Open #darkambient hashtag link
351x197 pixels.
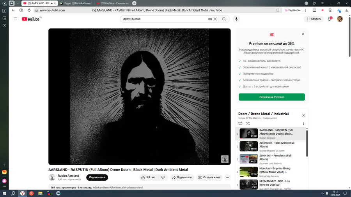tap(101, 188)
